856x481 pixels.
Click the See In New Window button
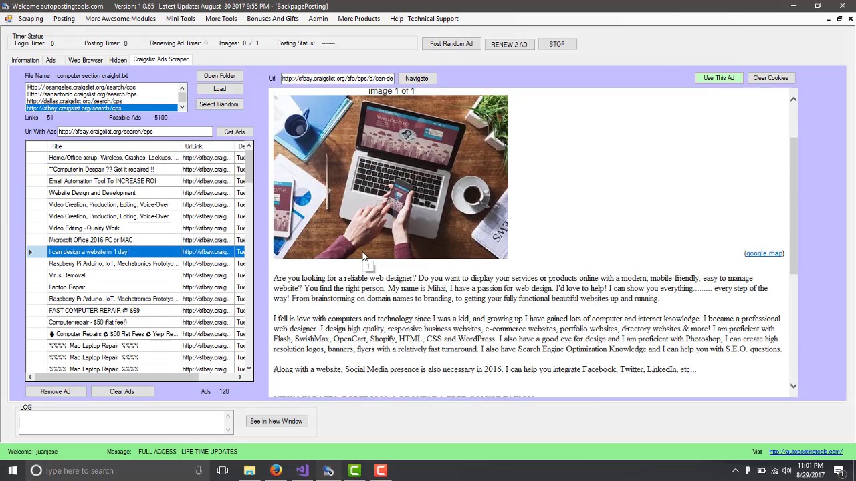click(x=276, y=421)
